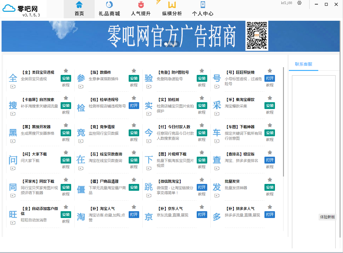The image size is (343, 253).
Task: View 教程 for 同款下载
Action: tap(66, 194)
